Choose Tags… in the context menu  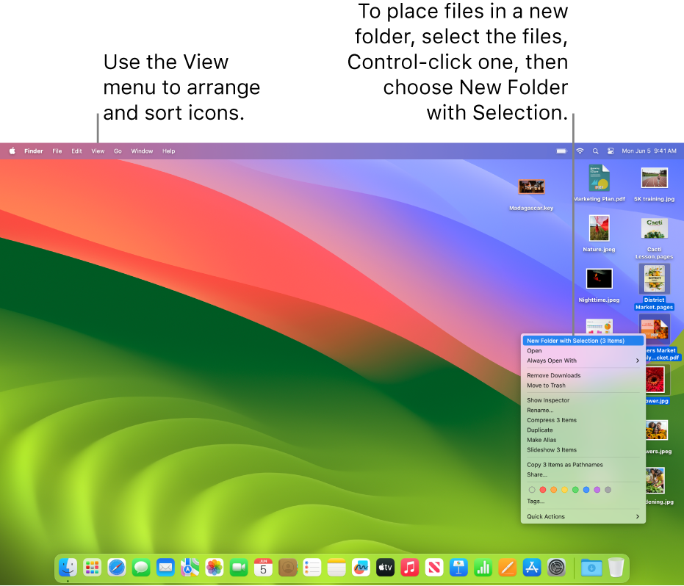coord(583,502)
